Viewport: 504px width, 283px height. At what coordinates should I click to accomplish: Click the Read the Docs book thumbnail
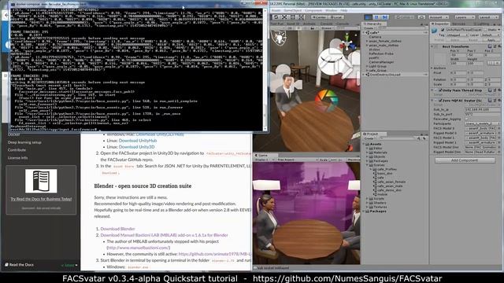(x=41, y=182)
